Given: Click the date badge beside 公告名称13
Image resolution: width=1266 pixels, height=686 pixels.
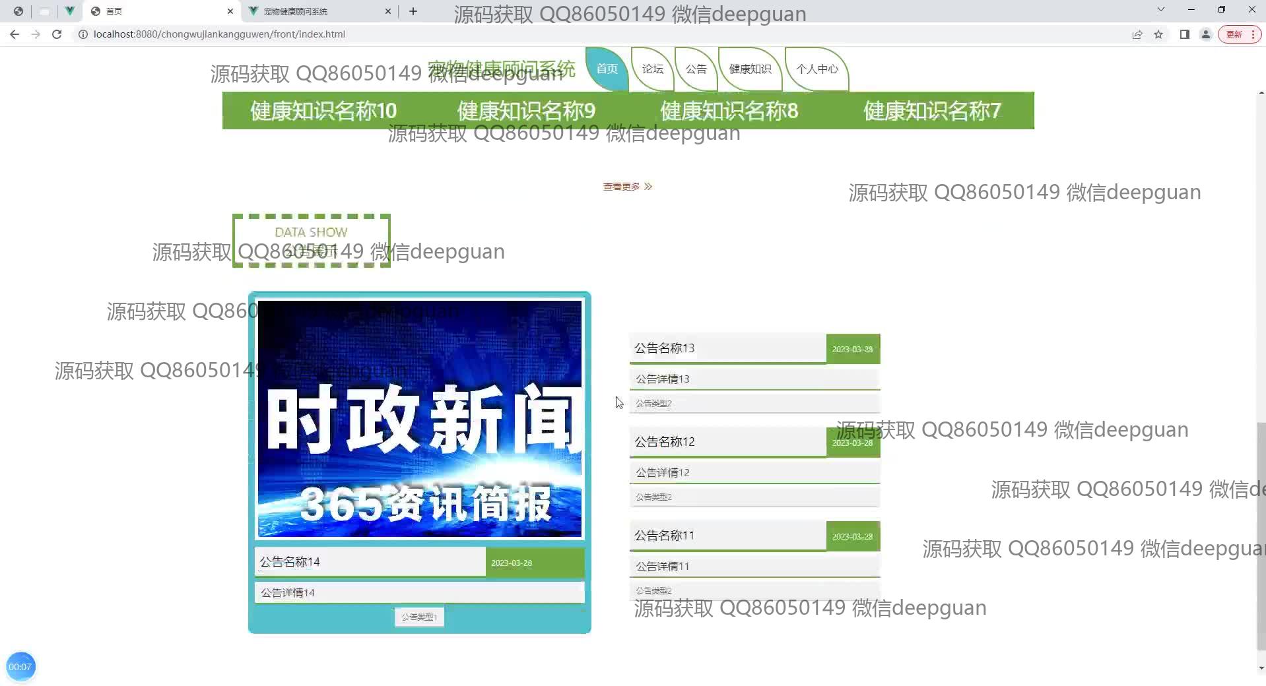Looking at the screenshot, I should (853, 349).
